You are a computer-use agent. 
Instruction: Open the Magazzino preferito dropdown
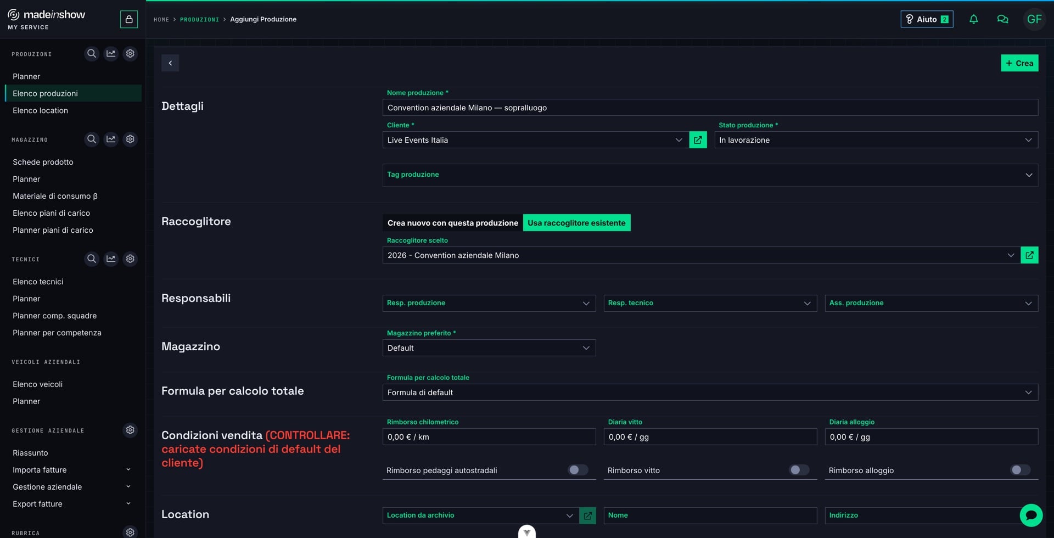489,348
